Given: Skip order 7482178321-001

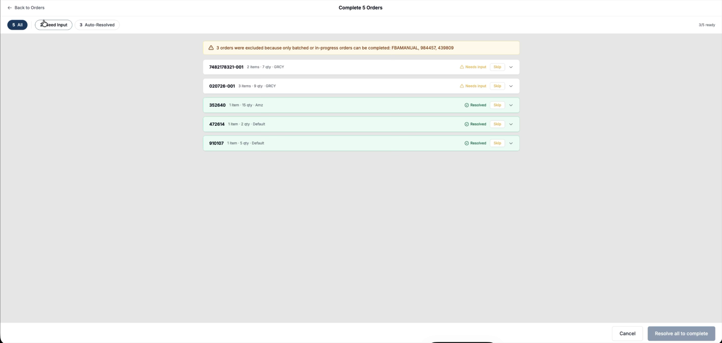Looking at the screenshot, I should (x=497, y=67).
